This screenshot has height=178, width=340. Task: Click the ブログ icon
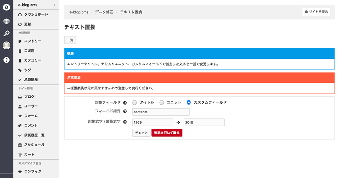pyautogui.click(x=20, y=97)
